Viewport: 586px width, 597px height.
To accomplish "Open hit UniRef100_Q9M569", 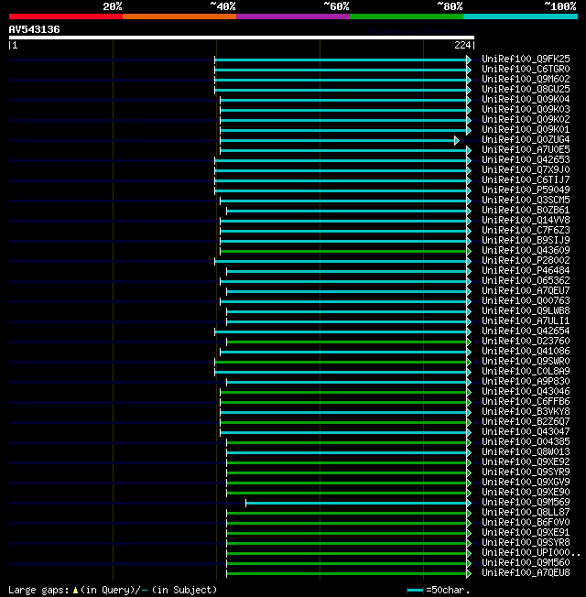I will pos(526,502).
